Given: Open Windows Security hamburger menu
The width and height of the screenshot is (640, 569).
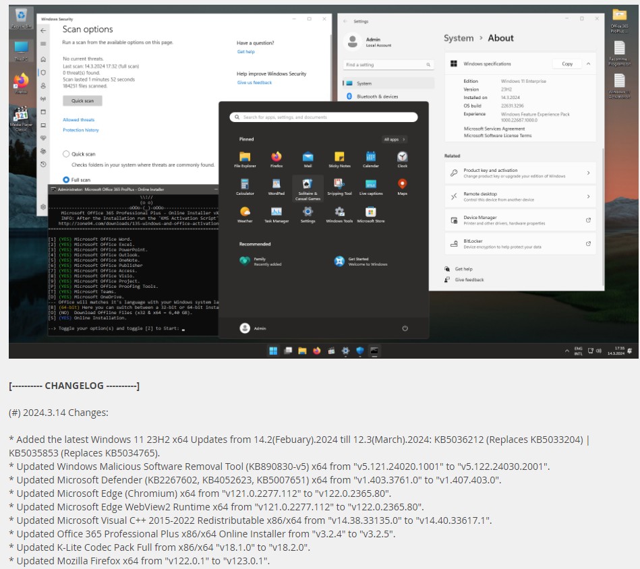Looking at the screenshot, I should pos(43,44).
